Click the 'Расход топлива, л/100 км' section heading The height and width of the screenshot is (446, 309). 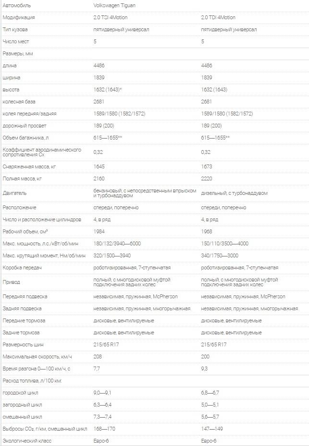pyautogui.click(x=32, y=381)
